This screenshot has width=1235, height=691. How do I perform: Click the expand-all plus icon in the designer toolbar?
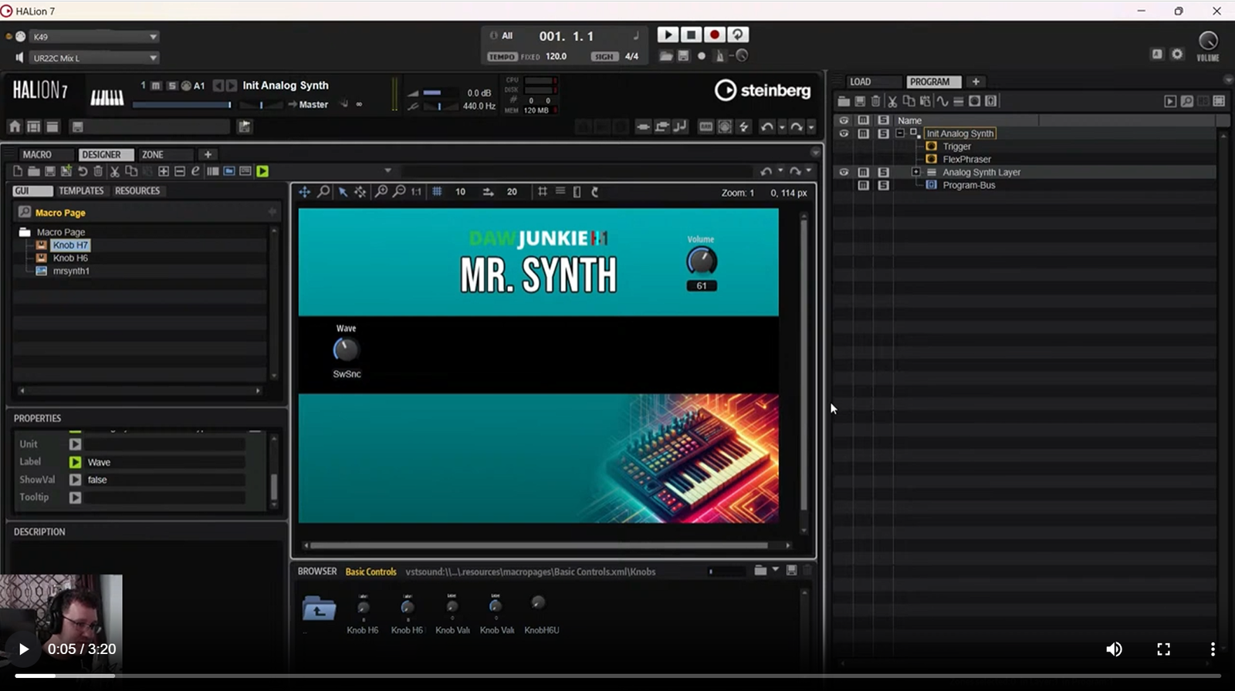coord(164,171)
